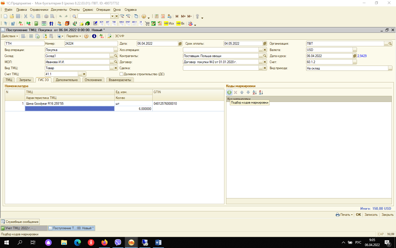Click the 2,9429 exchange rate link
This screenshot has height=248, width=396.
362,56
